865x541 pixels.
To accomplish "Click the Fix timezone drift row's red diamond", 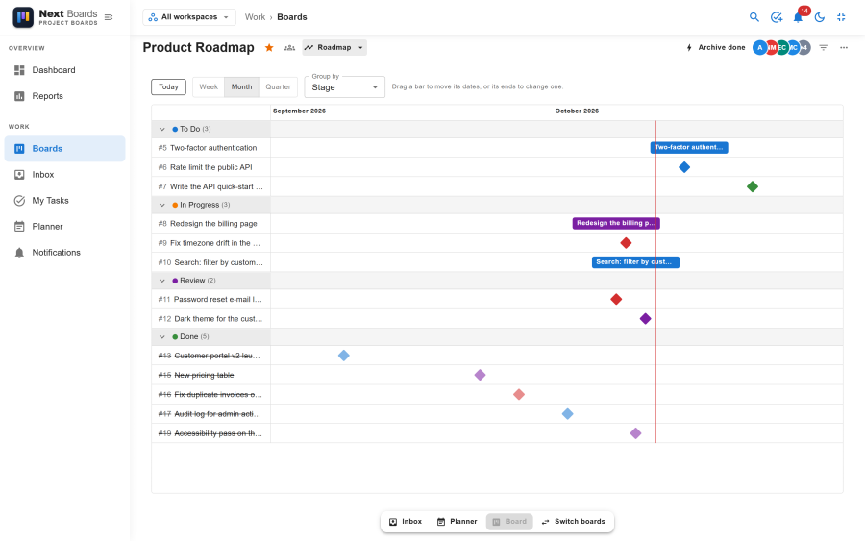I will point(626,243).
